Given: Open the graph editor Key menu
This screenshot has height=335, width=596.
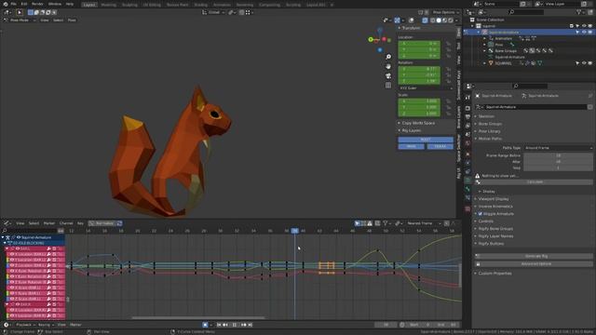Looking at the screenshot, I should [80, 223].
